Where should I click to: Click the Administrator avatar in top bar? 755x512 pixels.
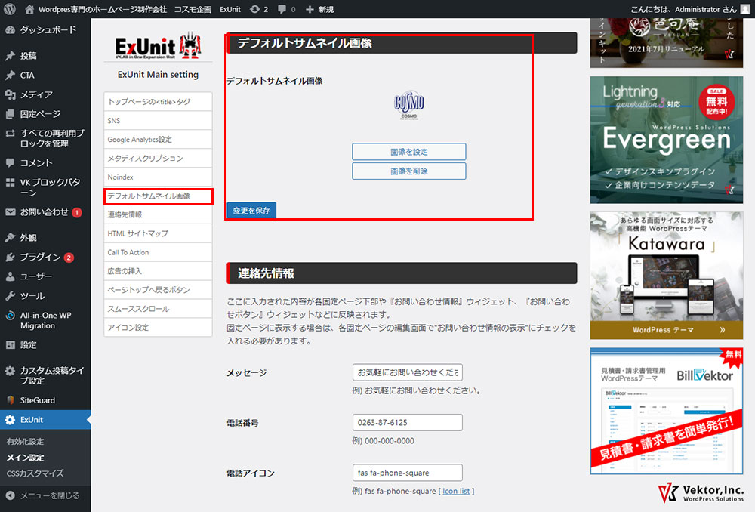(745, 9)
